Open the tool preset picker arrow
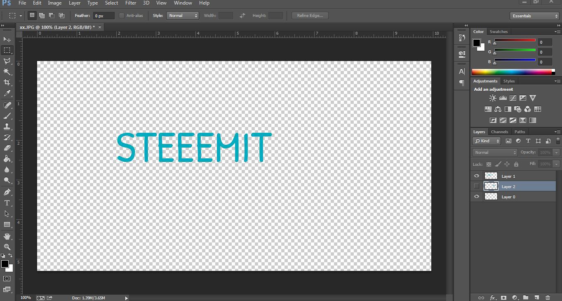The image size is (562, 301). point(21,16)
